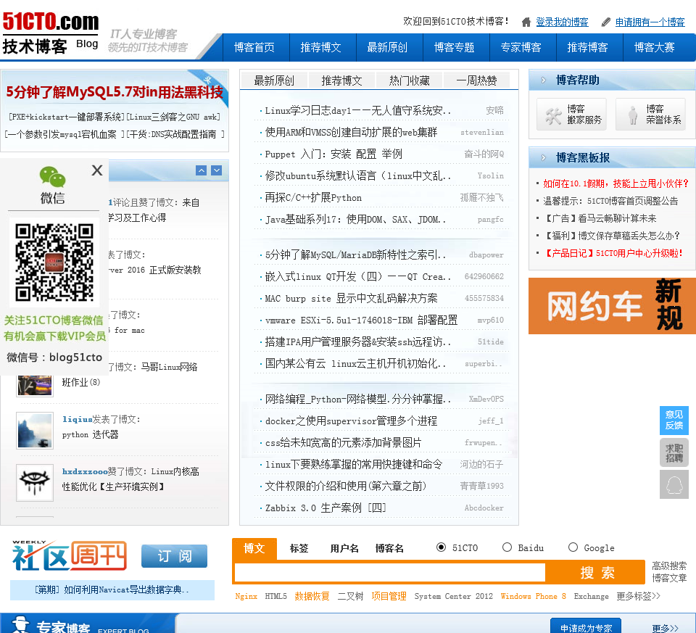Open article 再探C/C++扩展Python

(x=313, y=197)
